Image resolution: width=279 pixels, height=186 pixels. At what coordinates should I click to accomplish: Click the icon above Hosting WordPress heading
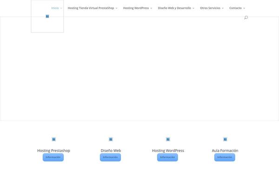[168, 139]
